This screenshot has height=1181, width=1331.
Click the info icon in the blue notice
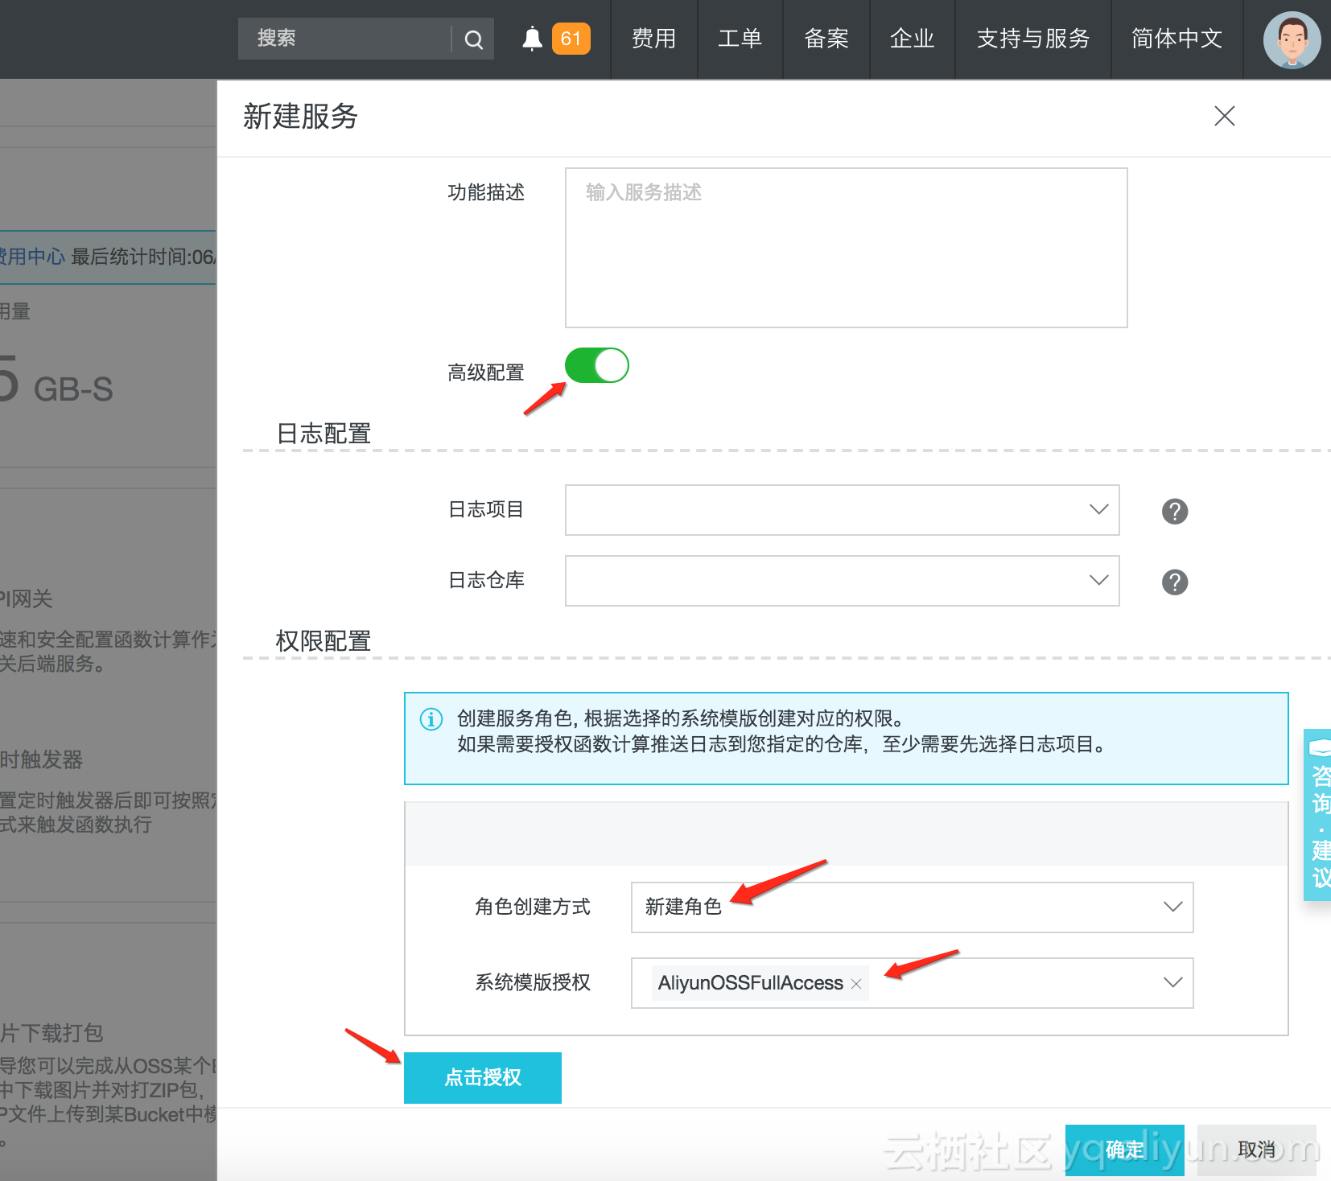click(x=431, y=718)
